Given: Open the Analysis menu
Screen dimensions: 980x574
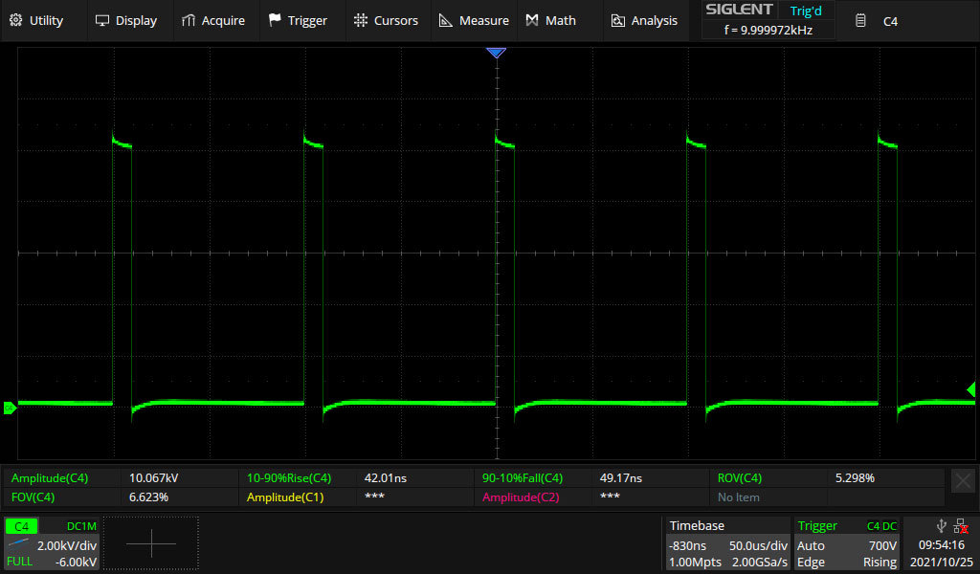Looking at the screenshot, I should [644, 21].
